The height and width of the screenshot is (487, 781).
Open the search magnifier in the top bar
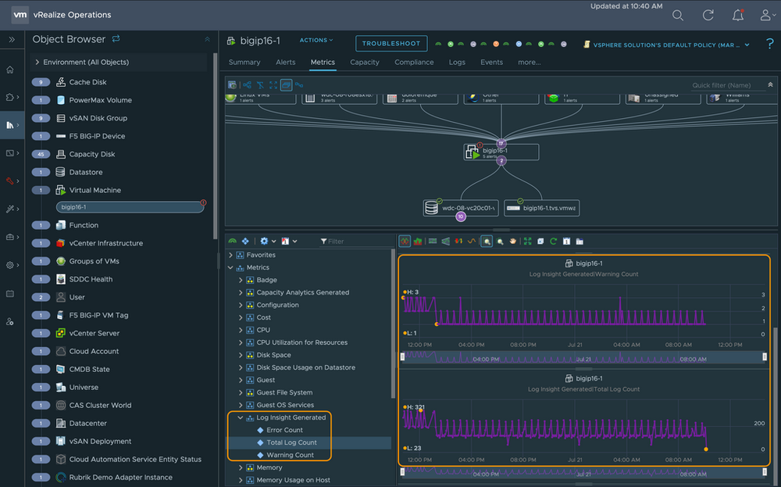click(x=677, y=14)
